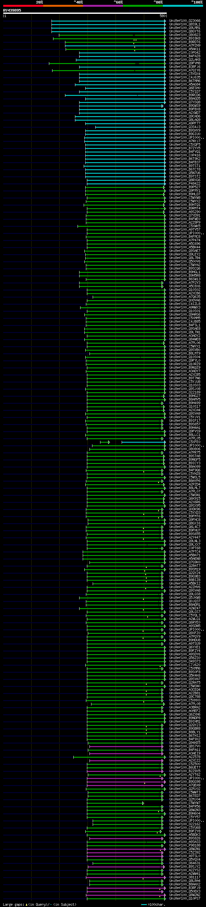Select hit UniRef100_Q9LMM1
The width and height of the screenshot is (206, 907).
184,28
